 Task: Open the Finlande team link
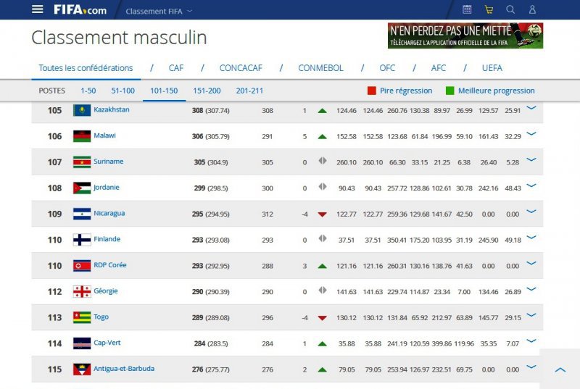107,239
